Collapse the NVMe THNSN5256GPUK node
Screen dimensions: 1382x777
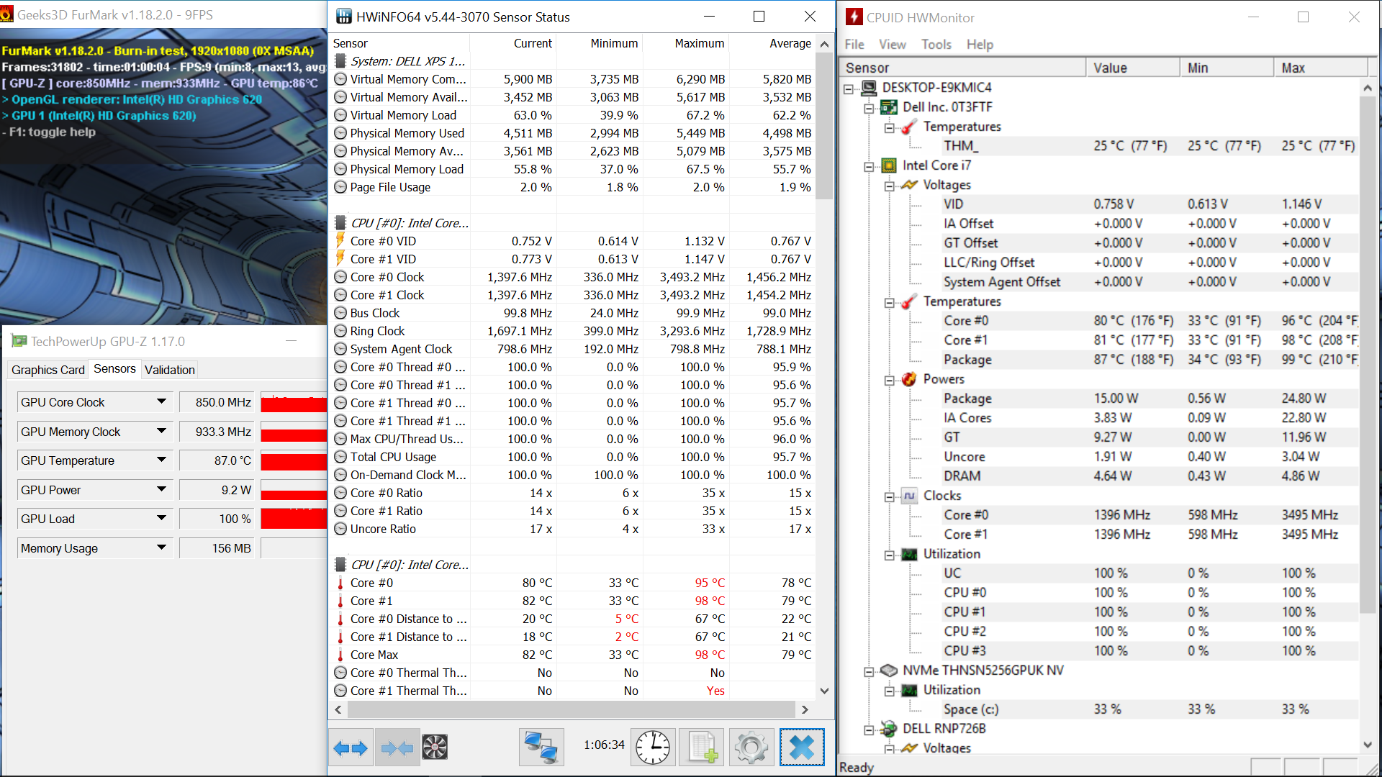click(869, 671)
